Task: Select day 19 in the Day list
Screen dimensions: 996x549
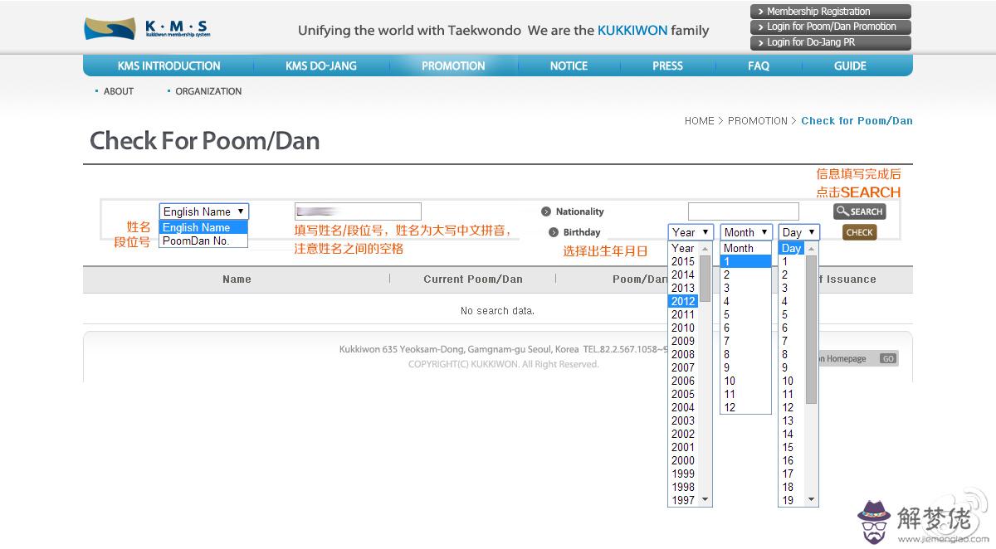Action: coord(792,500)
